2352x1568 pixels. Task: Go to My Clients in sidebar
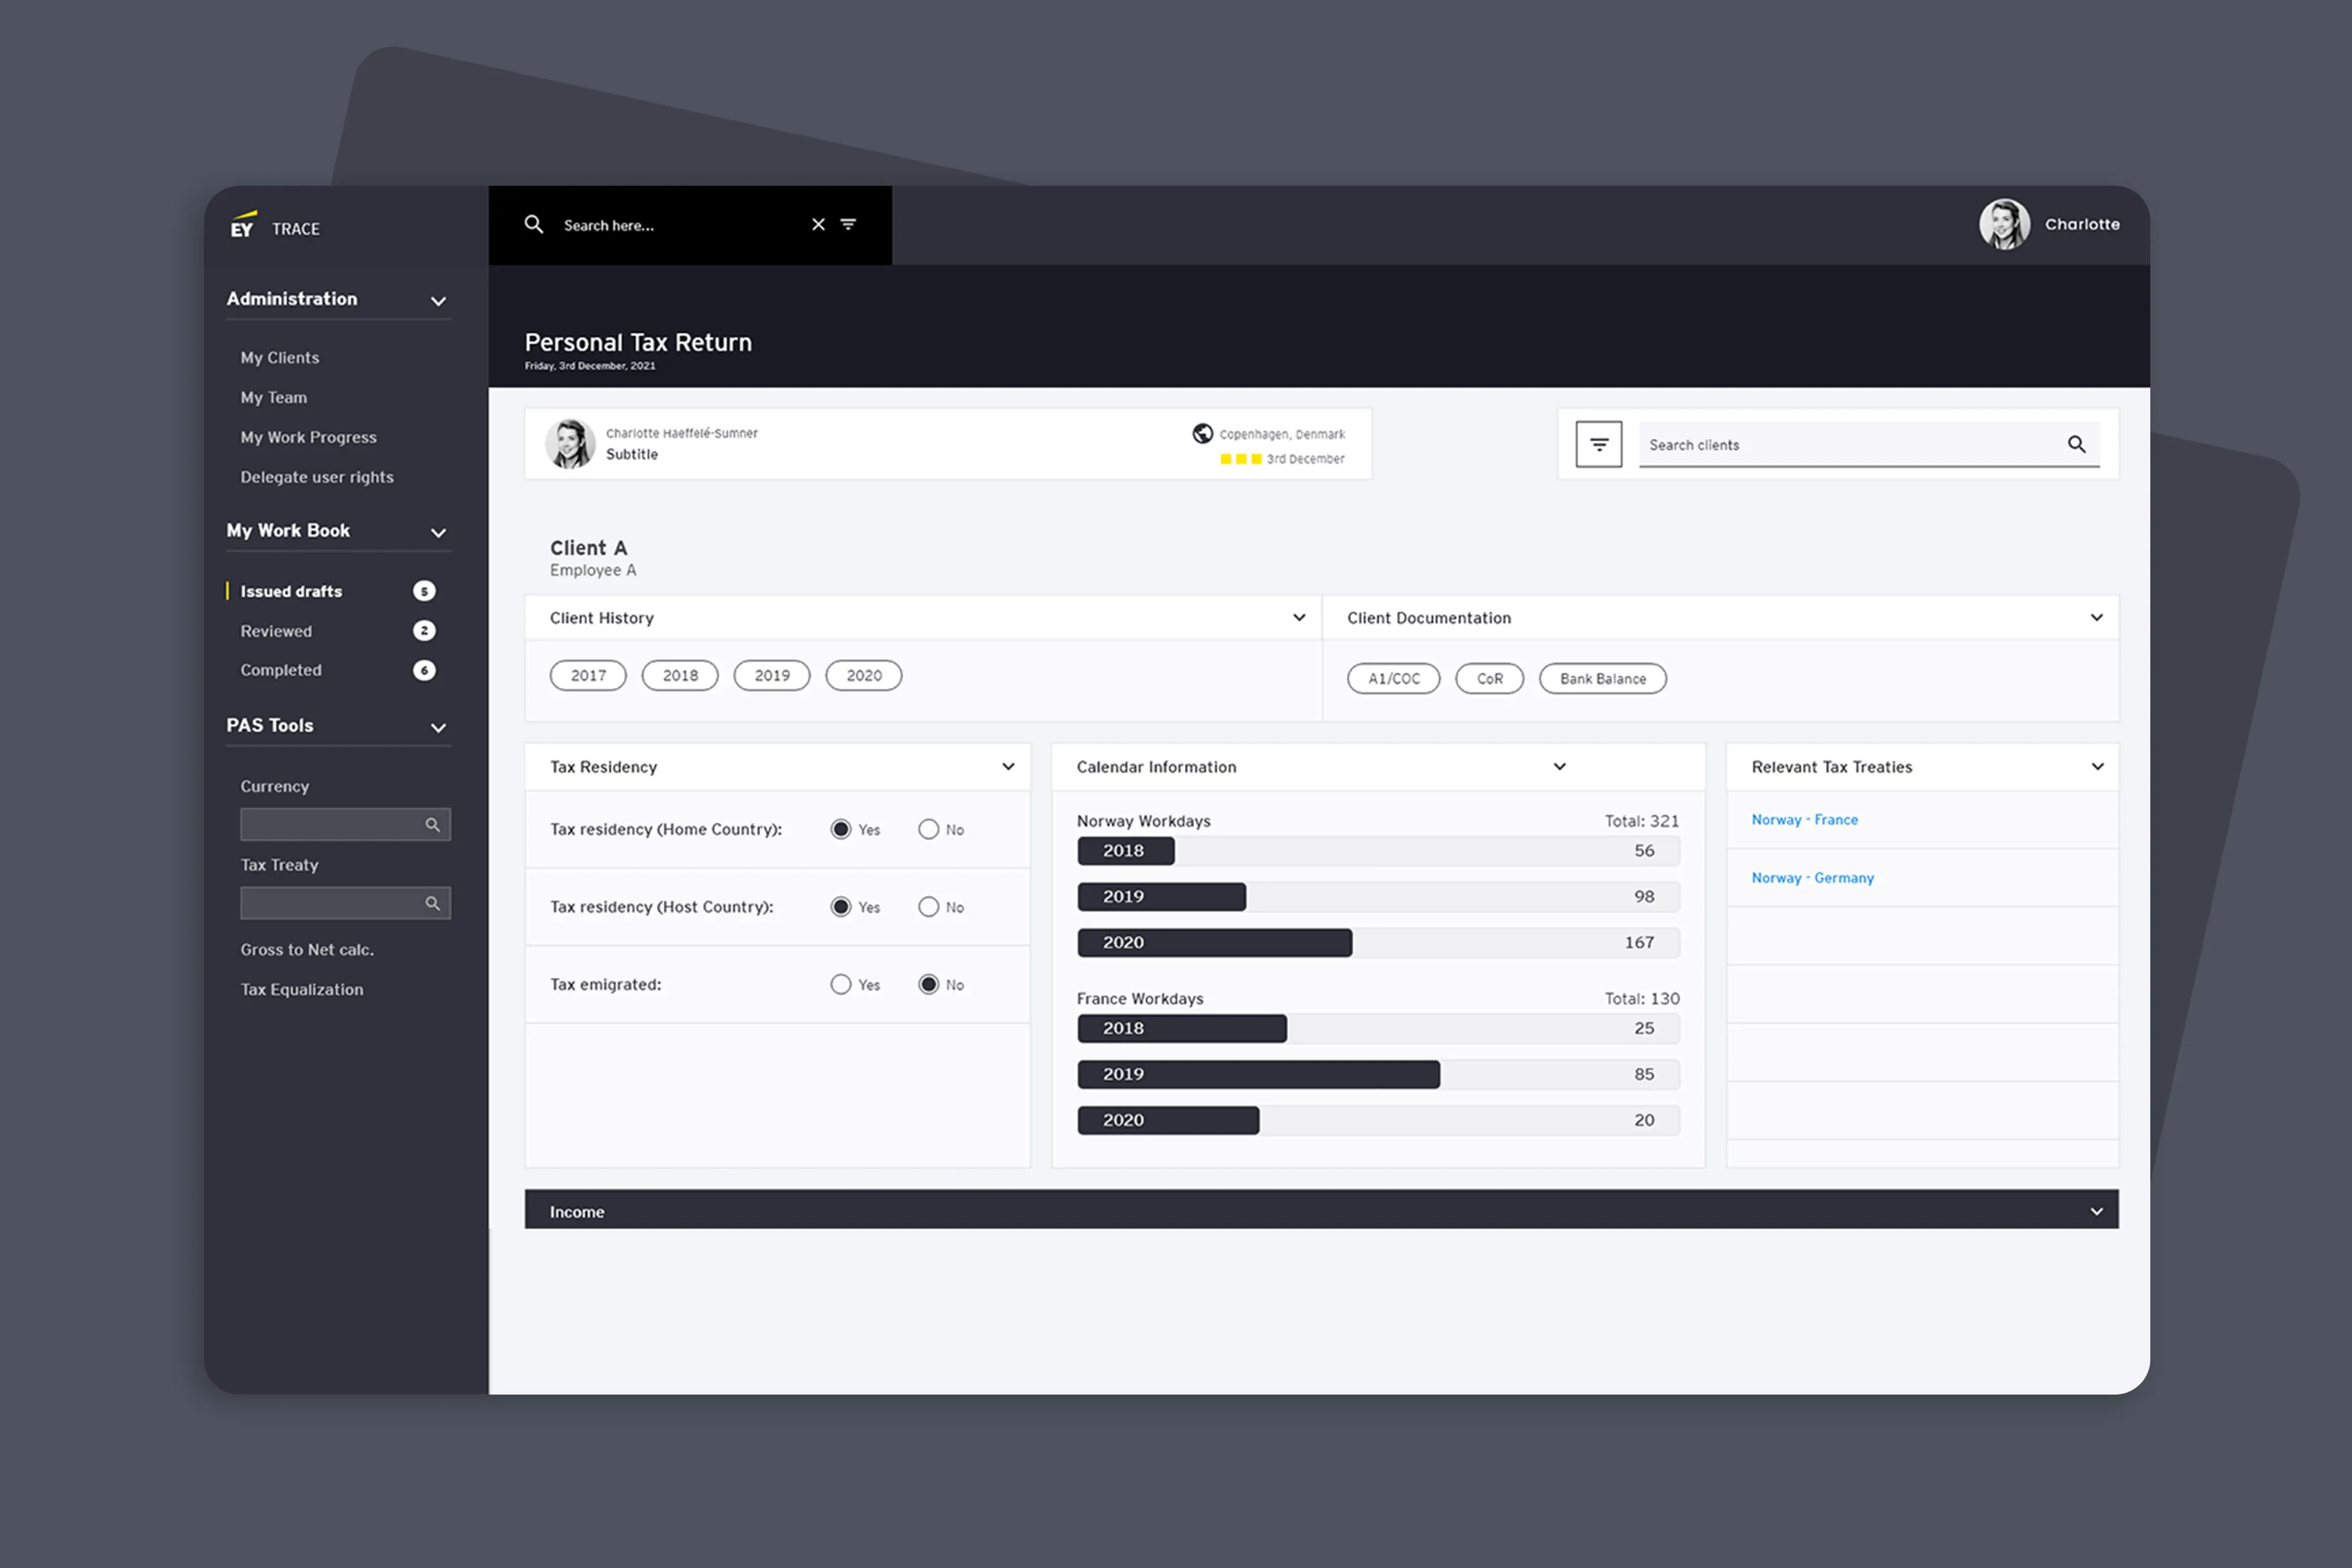[280, 358]
